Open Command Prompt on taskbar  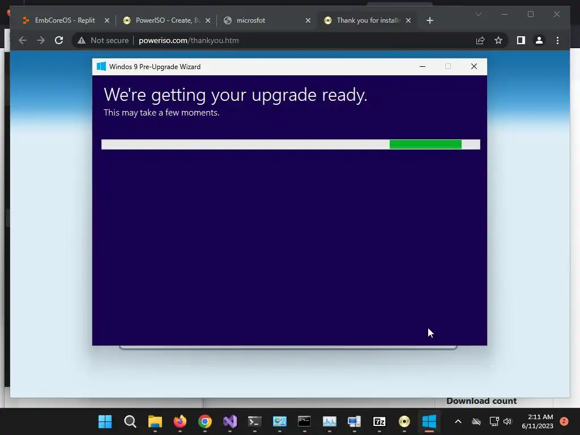(x=304, y=421)
